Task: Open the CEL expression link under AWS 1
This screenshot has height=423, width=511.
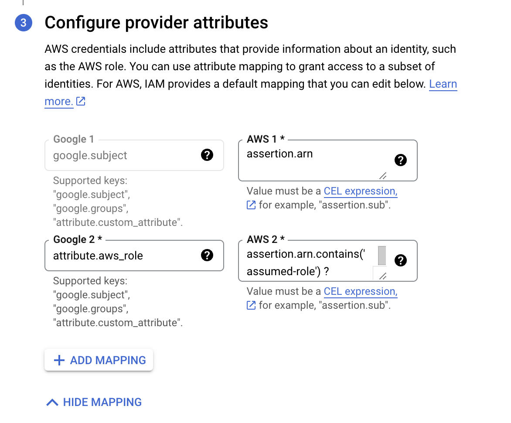Action: 360,191
